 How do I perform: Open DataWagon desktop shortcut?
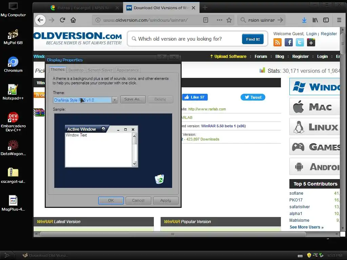(13, 148)
